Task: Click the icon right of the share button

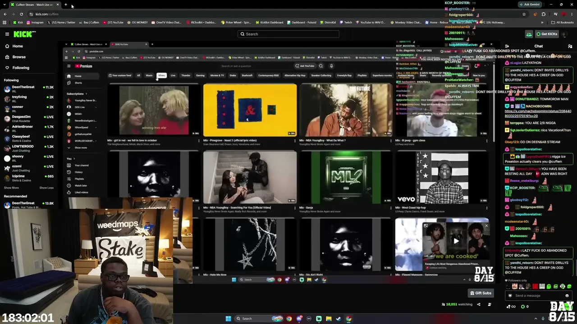Action: pos(490,305)
